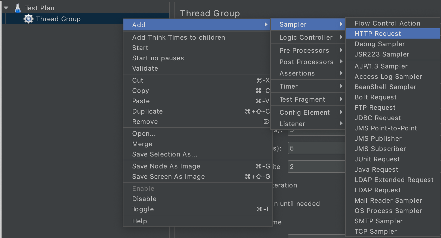Collapse the Test Plan tree node
This screenshot has width=441, height=238.
point(6,8)
